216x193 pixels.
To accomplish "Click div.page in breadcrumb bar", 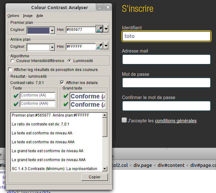I will pyautogui.click(x=143, y=165).
